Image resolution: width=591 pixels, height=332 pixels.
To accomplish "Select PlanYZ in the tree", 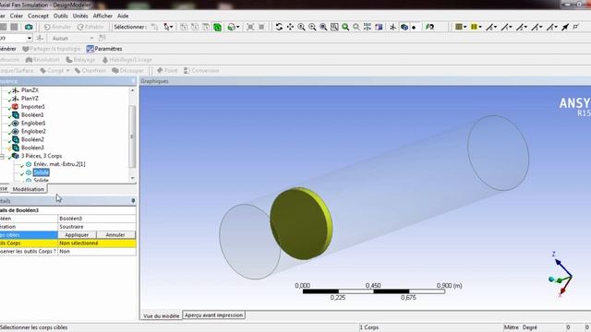I will tap(30, 99).
